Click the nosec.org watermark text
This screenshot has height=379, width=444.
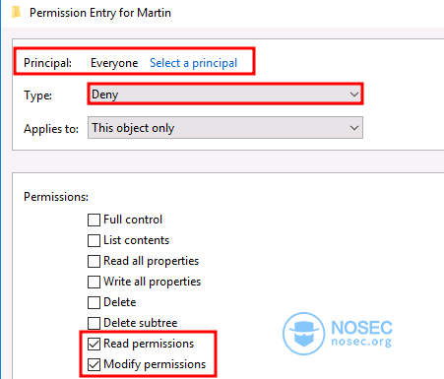361,342
